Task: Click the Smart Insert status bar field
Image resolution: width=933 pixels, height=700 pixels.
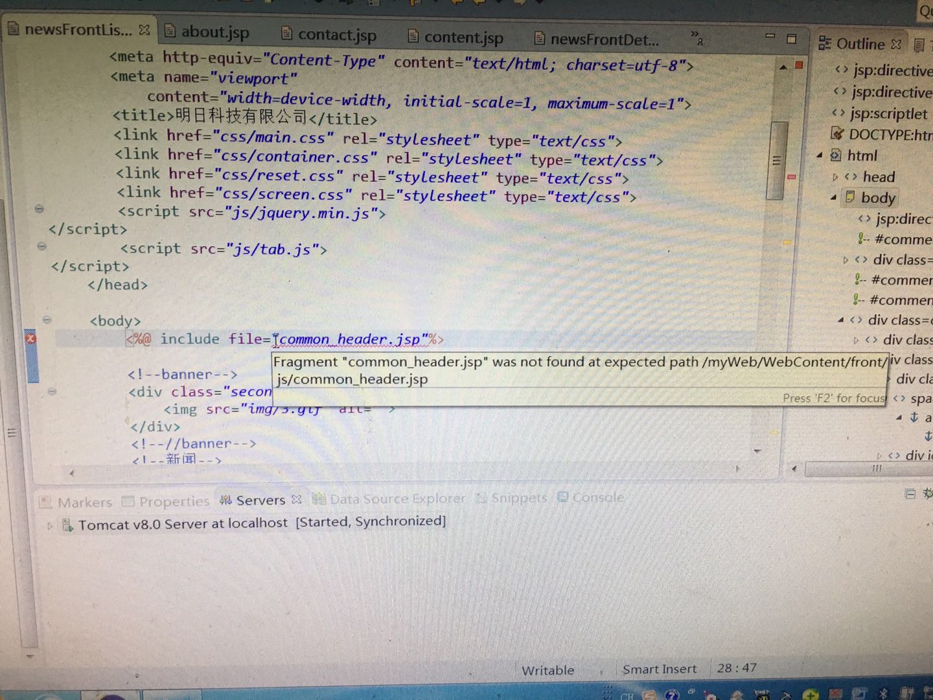Action: coord(660,669)
